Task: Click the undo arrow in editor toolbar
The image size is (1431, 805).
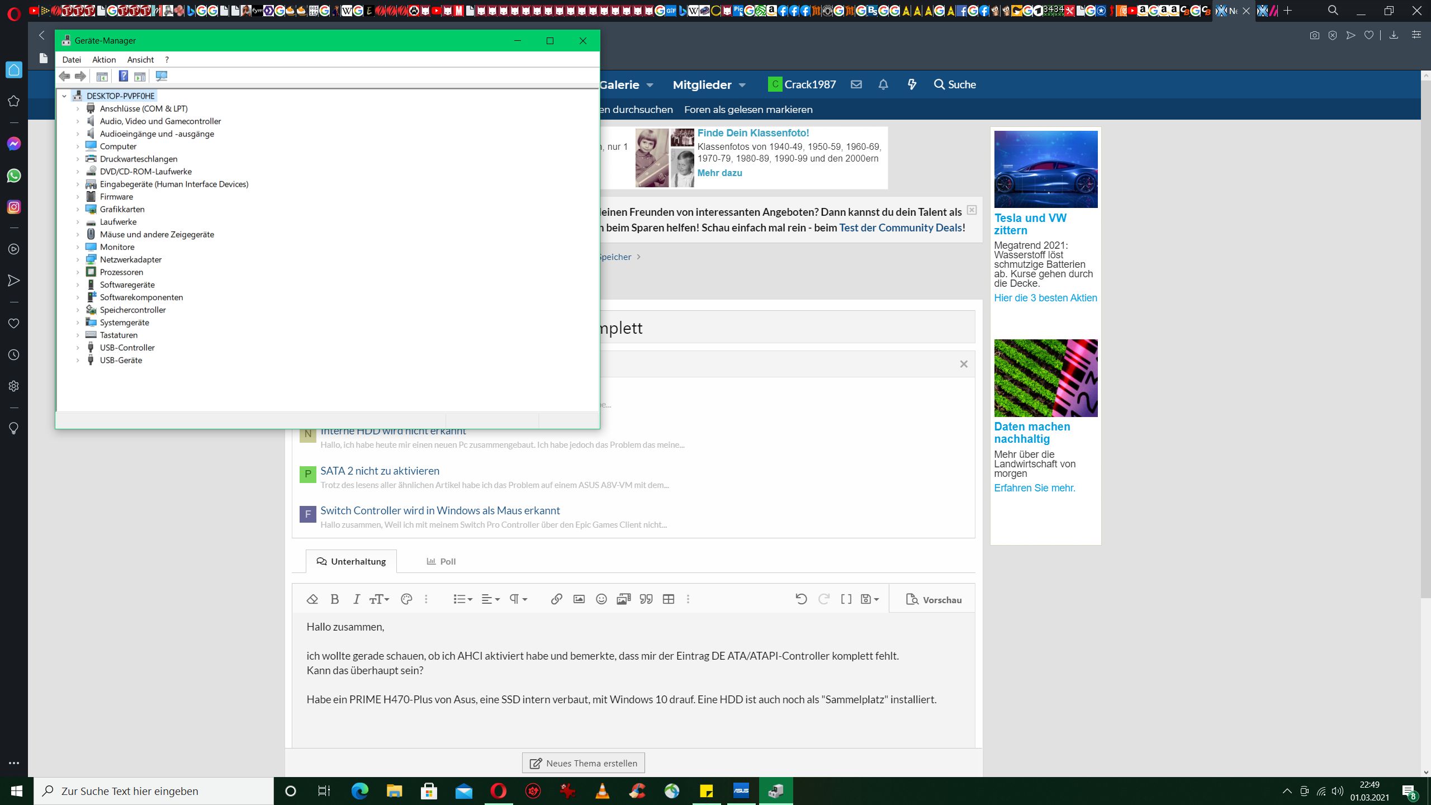Action: point(800,599)
